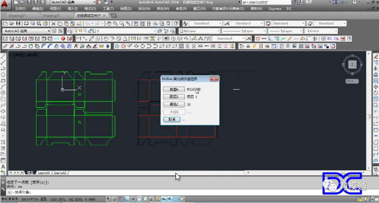Click the New drawing icon in the toolbar
Image resolution: width=379 pixels, height=203 pixels.
click(5, 24)
